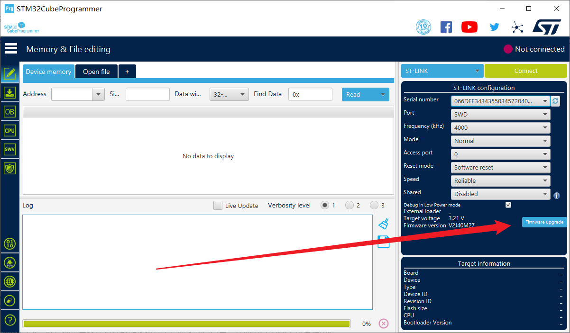Open the help question mark icon
This screenshot has height=333, width=570.
[9, 320]
